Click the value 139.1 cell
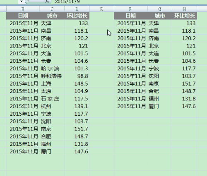 point(77,106)
